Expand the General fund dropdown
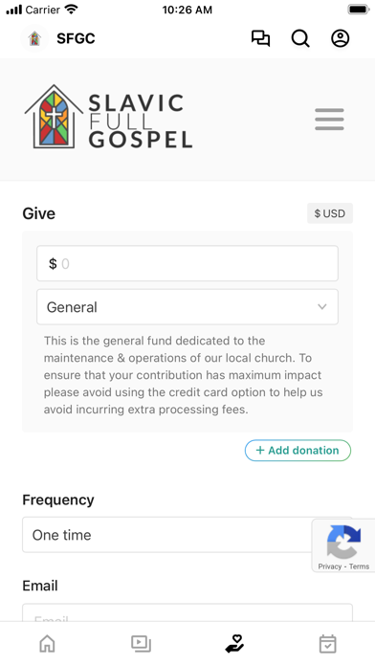 click(x=187, y=306)
